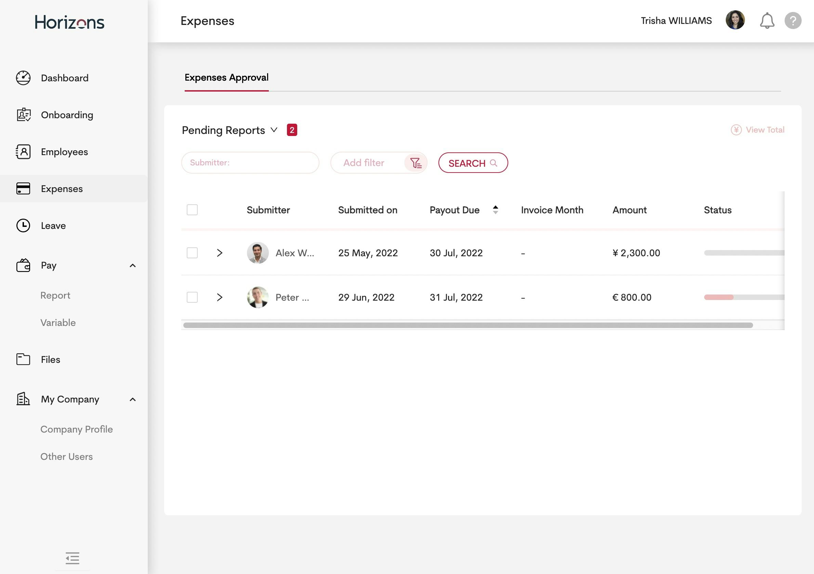Open the Employees section
Screen dimensions: 814x574
click(x=64, y=152)
